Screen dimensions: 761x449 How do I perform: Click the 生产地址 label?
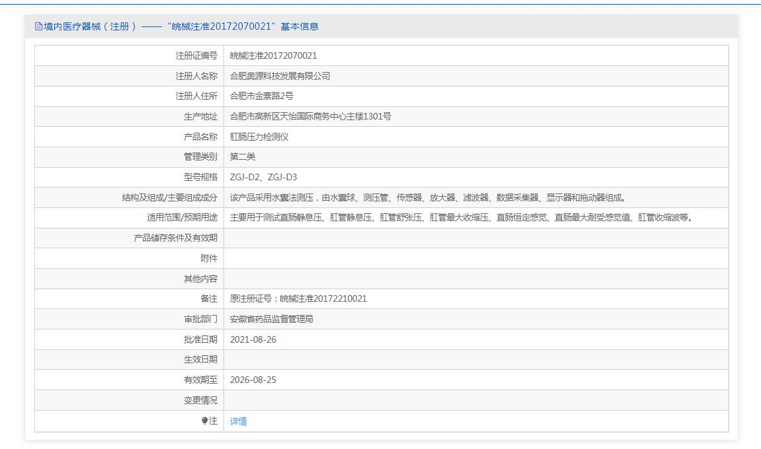200,116
